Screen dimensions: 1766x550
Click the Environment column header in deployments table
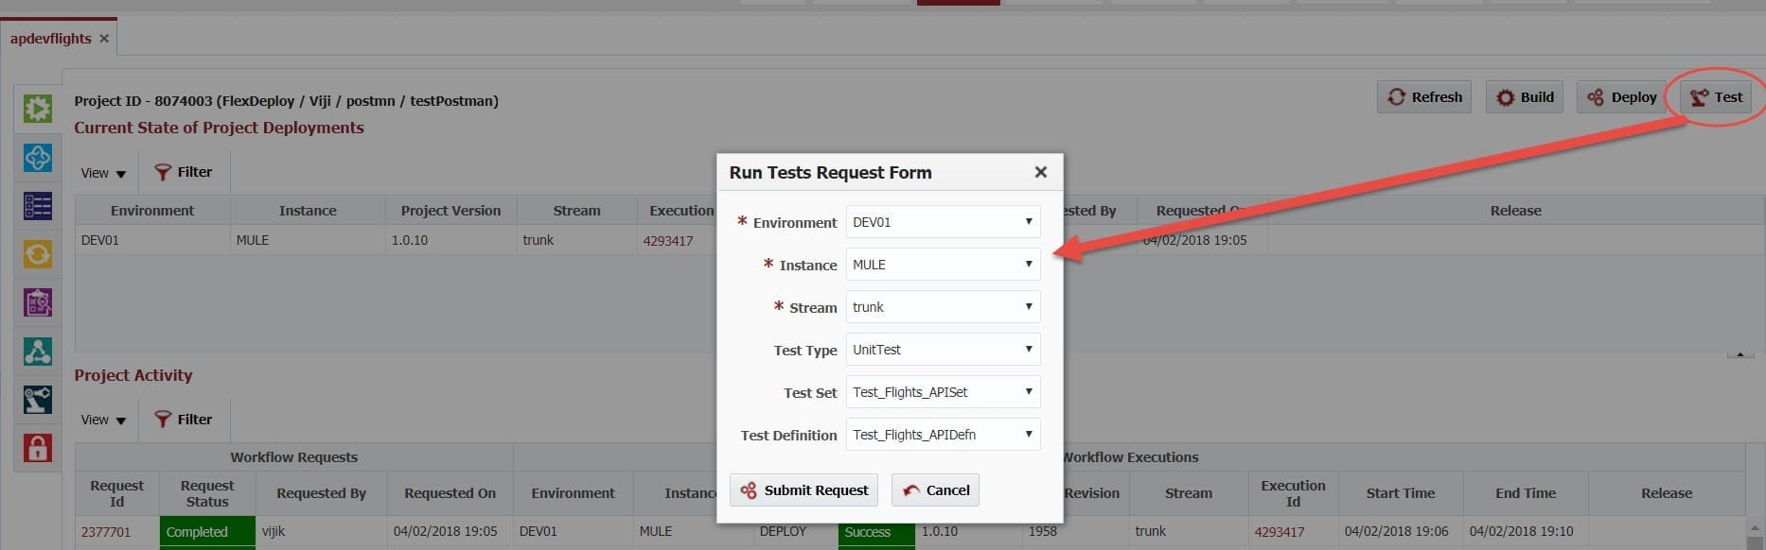(x=152, y=211)
